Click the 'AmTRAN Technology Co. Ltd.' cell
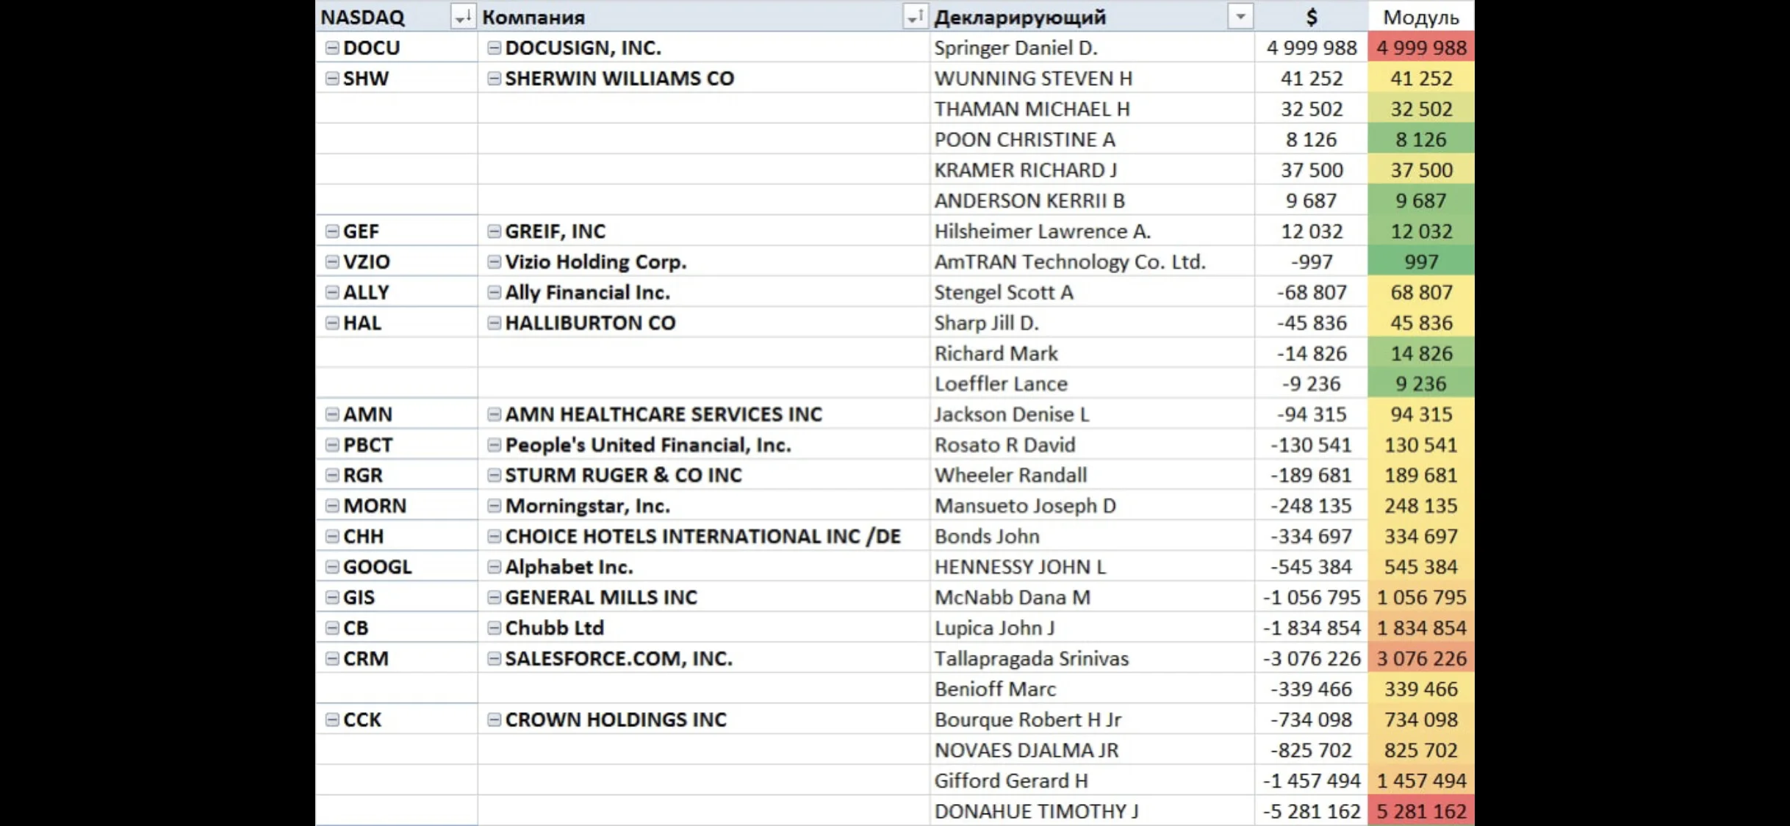1790x826 pixels. [x=1092, y=262]
